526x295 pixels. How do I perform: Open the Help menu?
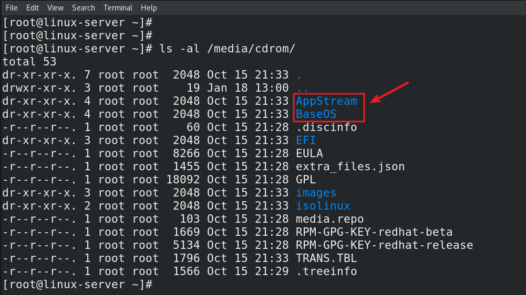click(x=149, y=8)
